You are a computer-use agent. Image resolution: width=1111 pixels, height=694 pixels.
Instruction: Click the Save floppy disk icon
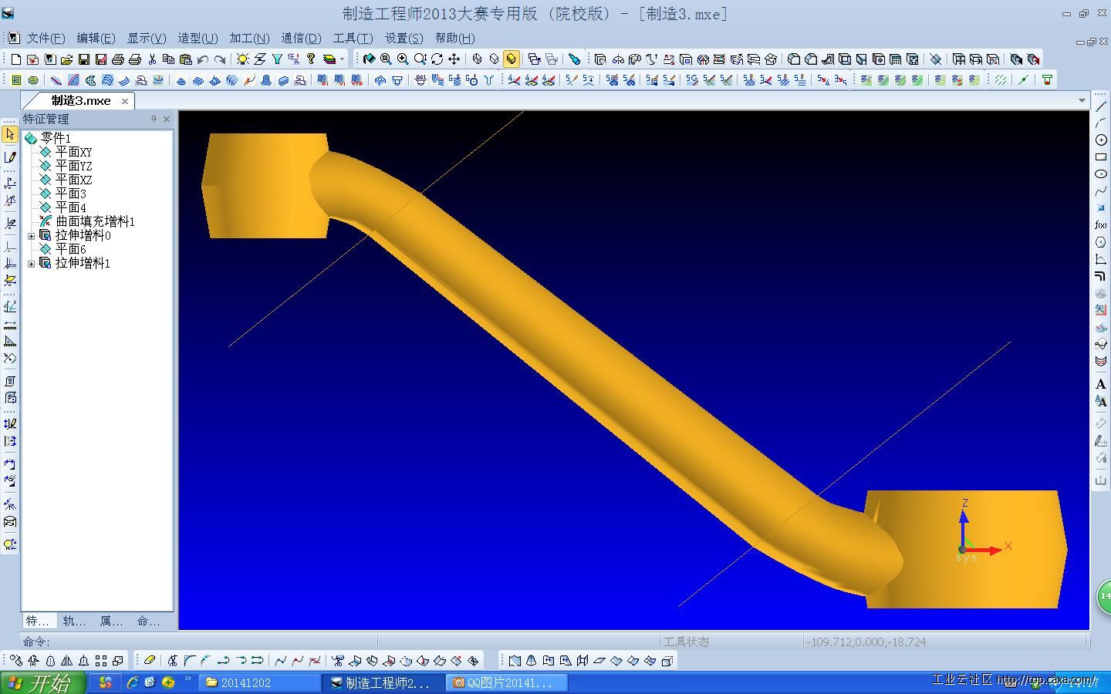click(84, 59)
